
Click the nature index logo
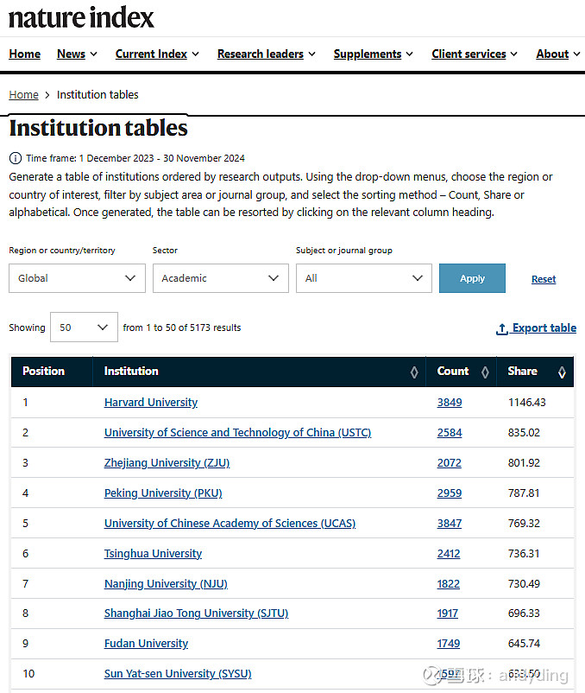(82, 17)
